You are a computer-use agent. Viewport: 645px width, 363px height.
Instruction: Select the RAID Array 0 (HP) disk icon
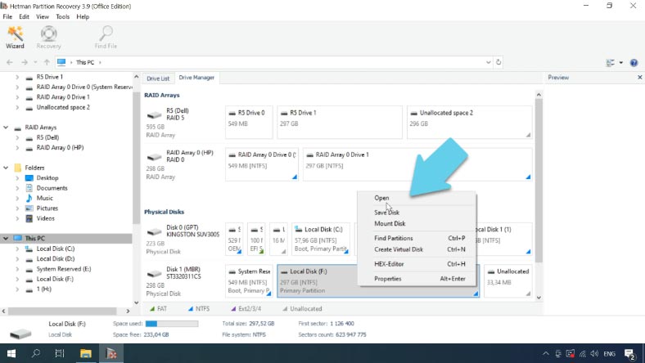(154, 157)
